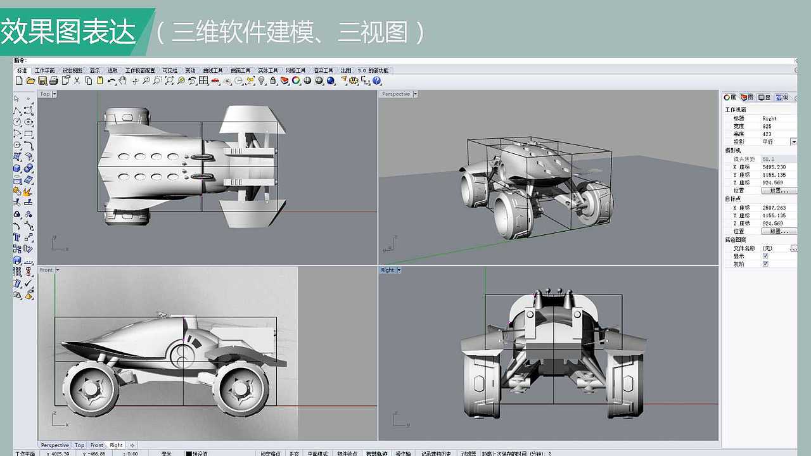The image size is (811, 456).
Task: Open the 投影 projection dropdown in the properties panel
Action: tap(793, 141)
